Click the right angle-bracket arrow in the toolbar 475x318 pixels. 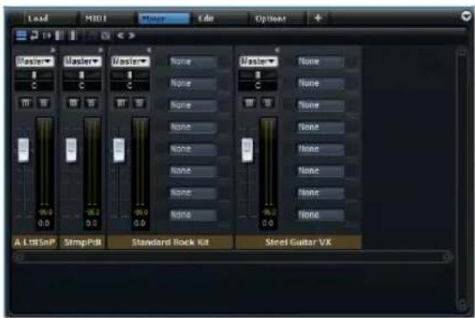[132, 36]
